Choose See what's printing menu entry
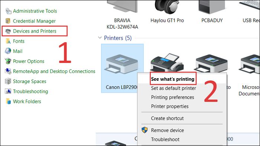Image resolution: width=260 pixels, height=146 pixels. pyautogui.click(x=173, y=79)
